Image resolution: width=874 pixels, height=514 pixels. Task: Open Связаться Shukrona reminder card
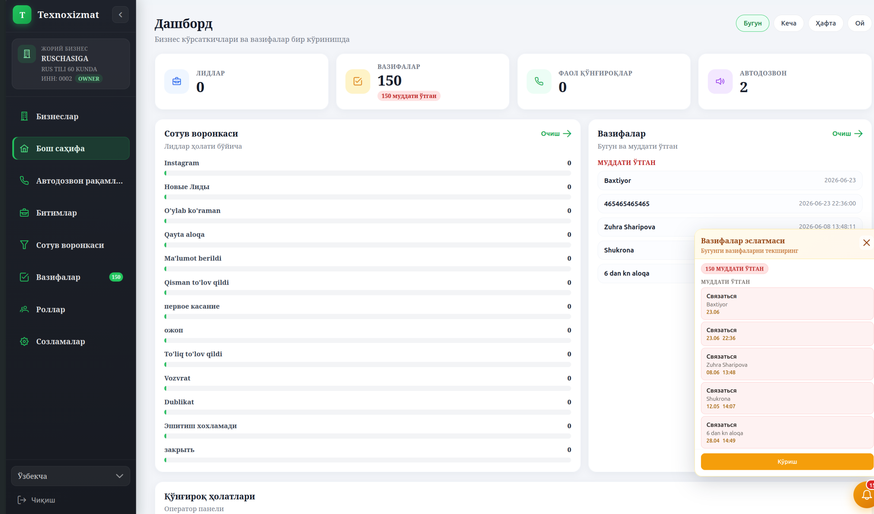click(x=787, y=398)
